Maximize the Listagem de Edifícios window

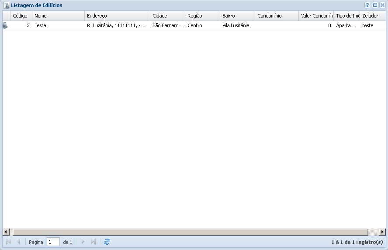[375, 5]
